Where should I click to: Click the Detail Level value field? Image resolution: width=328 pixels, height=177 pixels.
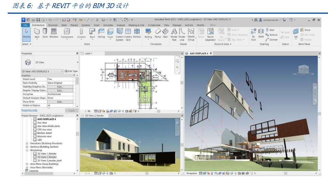60,79
